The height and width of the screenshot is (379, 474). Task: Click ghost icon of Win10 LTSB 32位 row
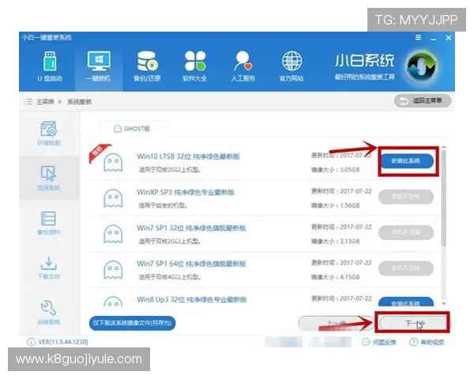pyautogui.click(x=113, y=163)
